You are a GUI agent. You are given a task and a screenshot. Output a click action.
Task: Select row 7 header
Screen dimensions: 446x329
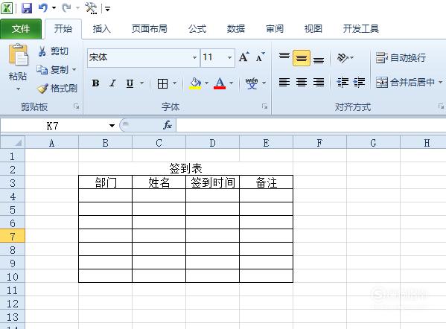[13, 236]
